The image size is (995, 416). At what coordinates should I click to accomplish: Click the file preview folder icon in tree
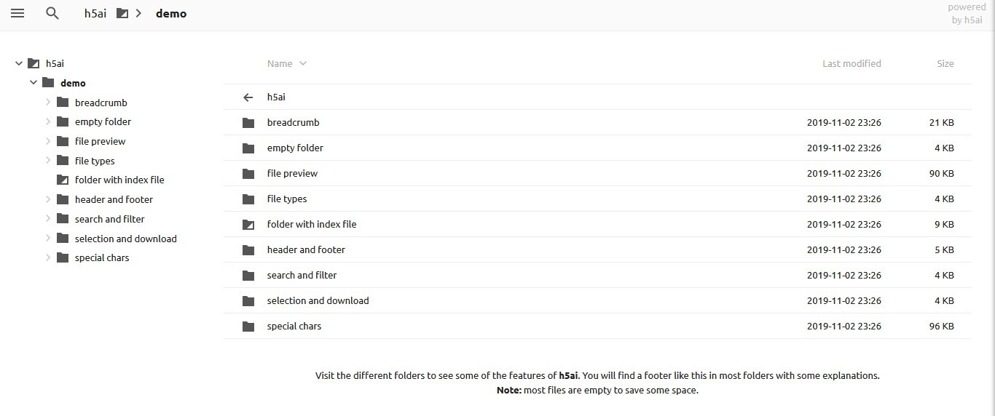coord(62,141)
